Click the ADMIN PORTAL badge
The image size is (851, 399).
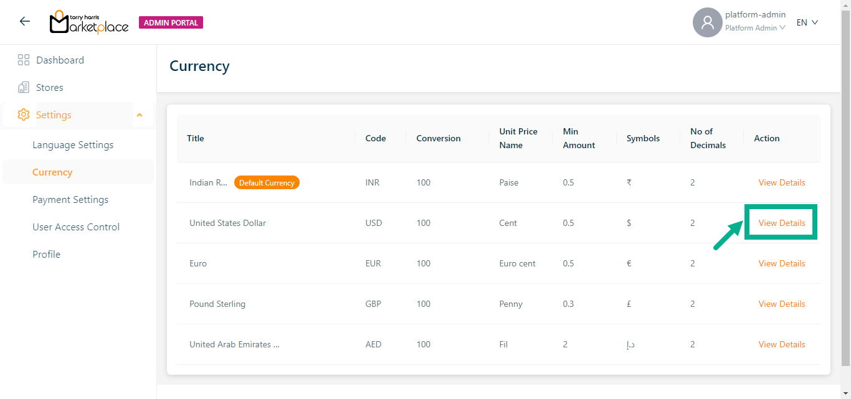click(x=171, y=23)
